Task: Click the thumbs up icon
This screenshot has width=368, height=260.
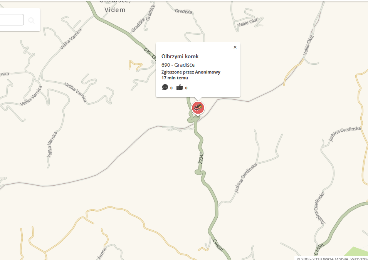Action: click(180, 87)
